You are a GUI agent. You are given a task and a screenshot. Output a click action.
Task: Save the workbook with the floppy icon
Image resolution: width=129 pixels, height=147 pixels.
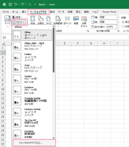(x=10, y=5)
